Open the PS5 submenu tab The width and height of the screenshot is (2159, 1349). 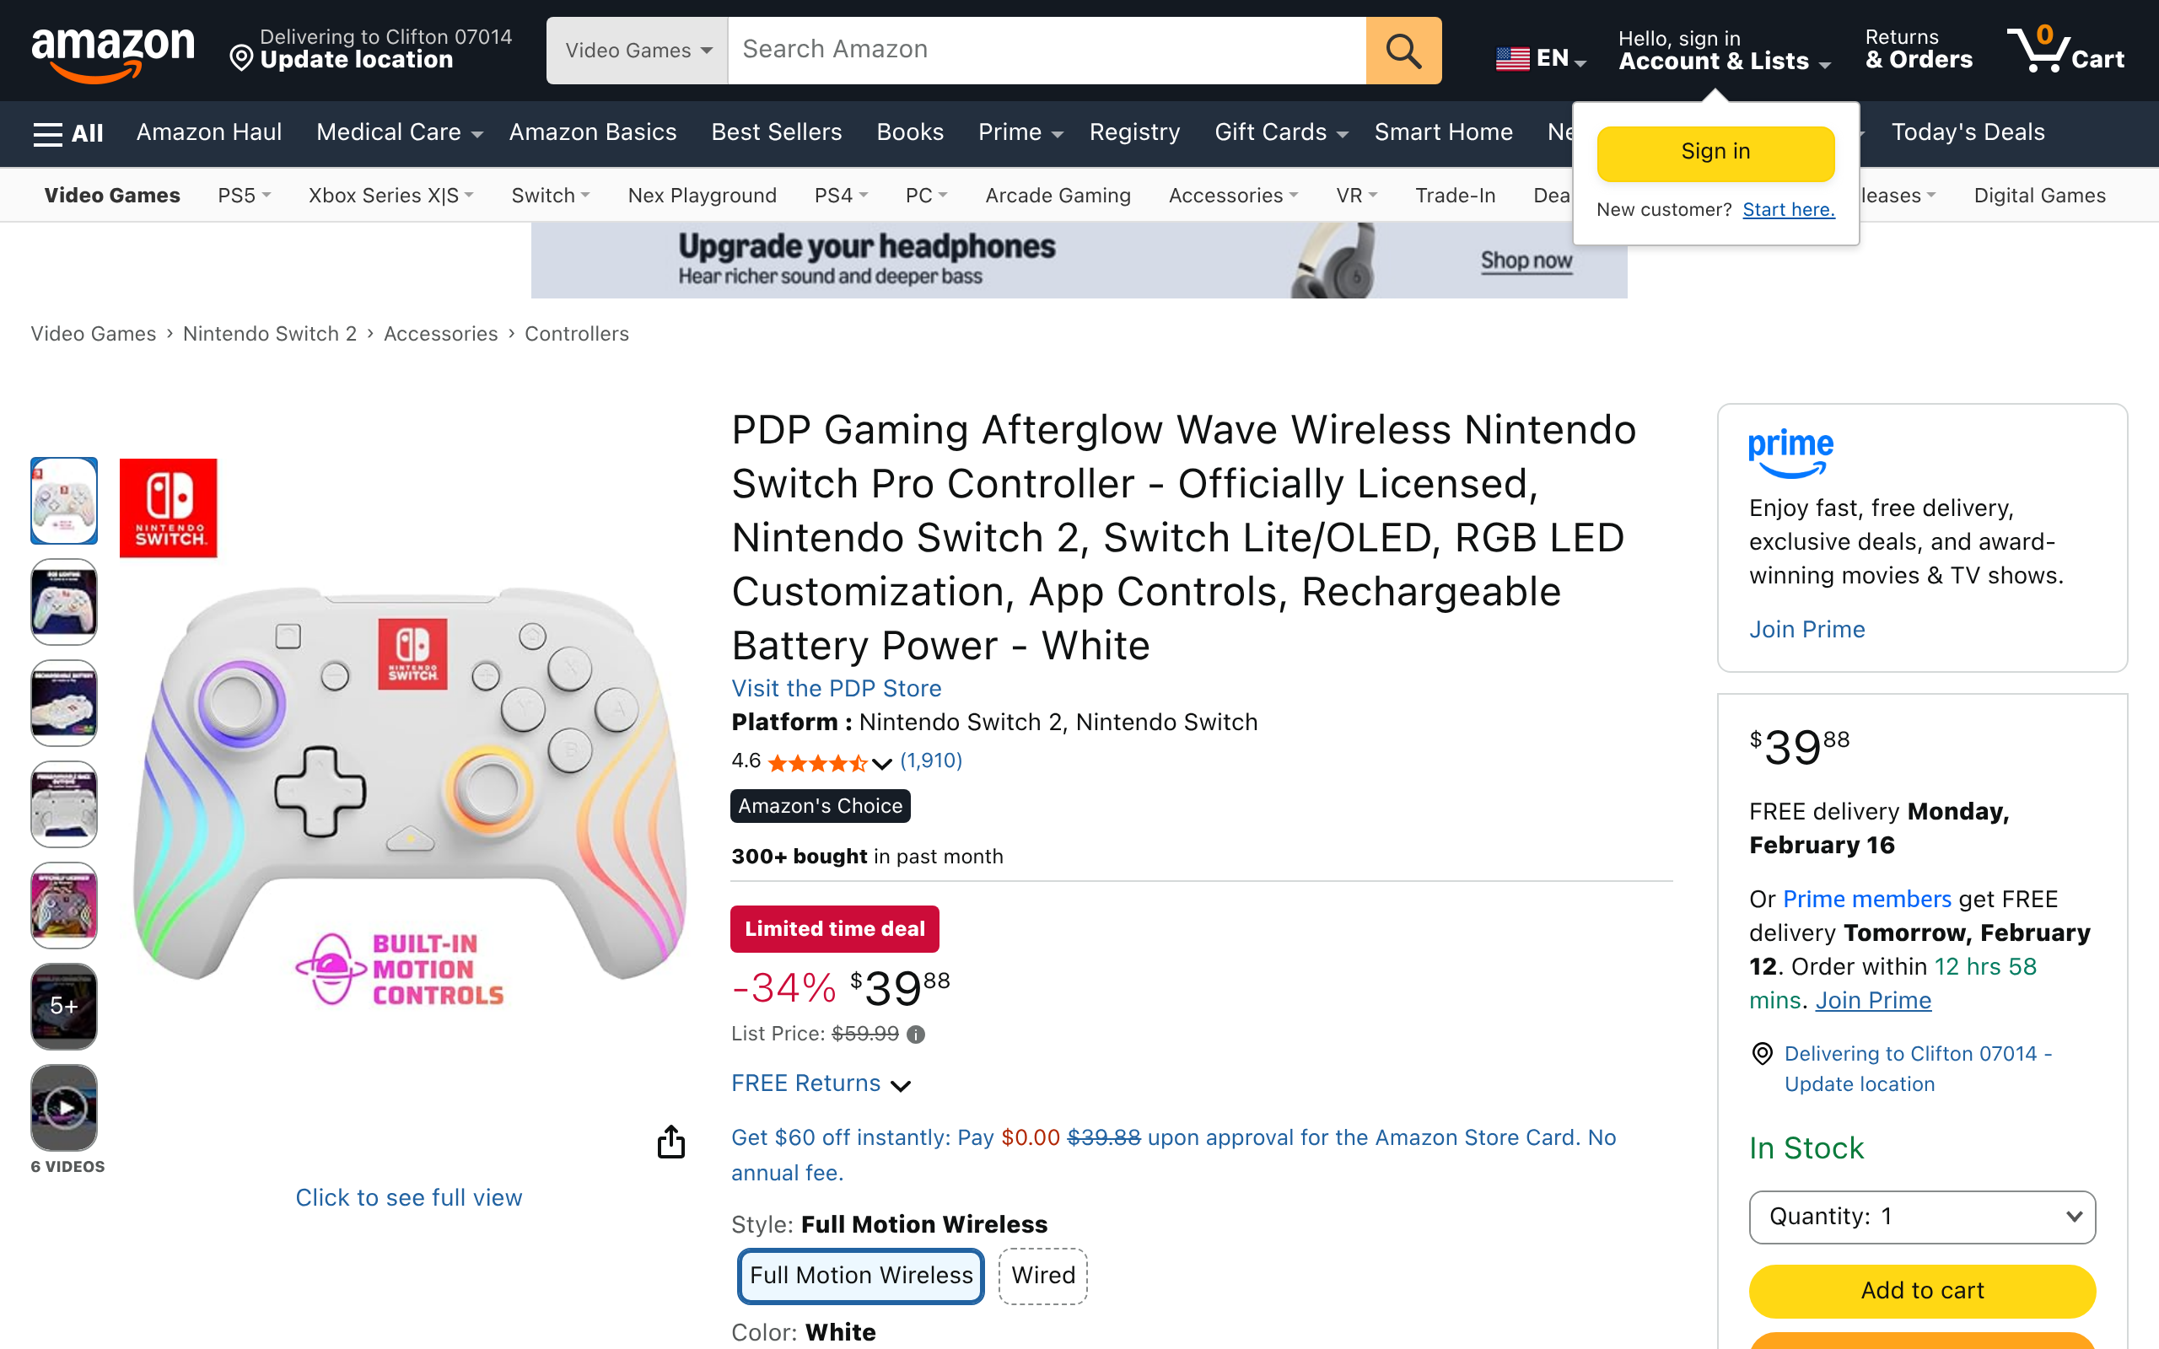pyautogui.click(x=244, y=196)
